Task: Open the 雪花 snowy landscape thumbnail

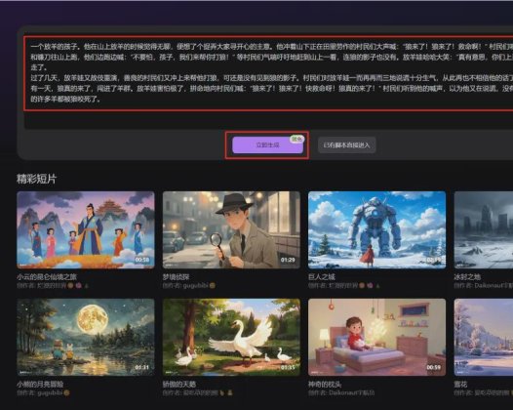Action: coord(484,338)
